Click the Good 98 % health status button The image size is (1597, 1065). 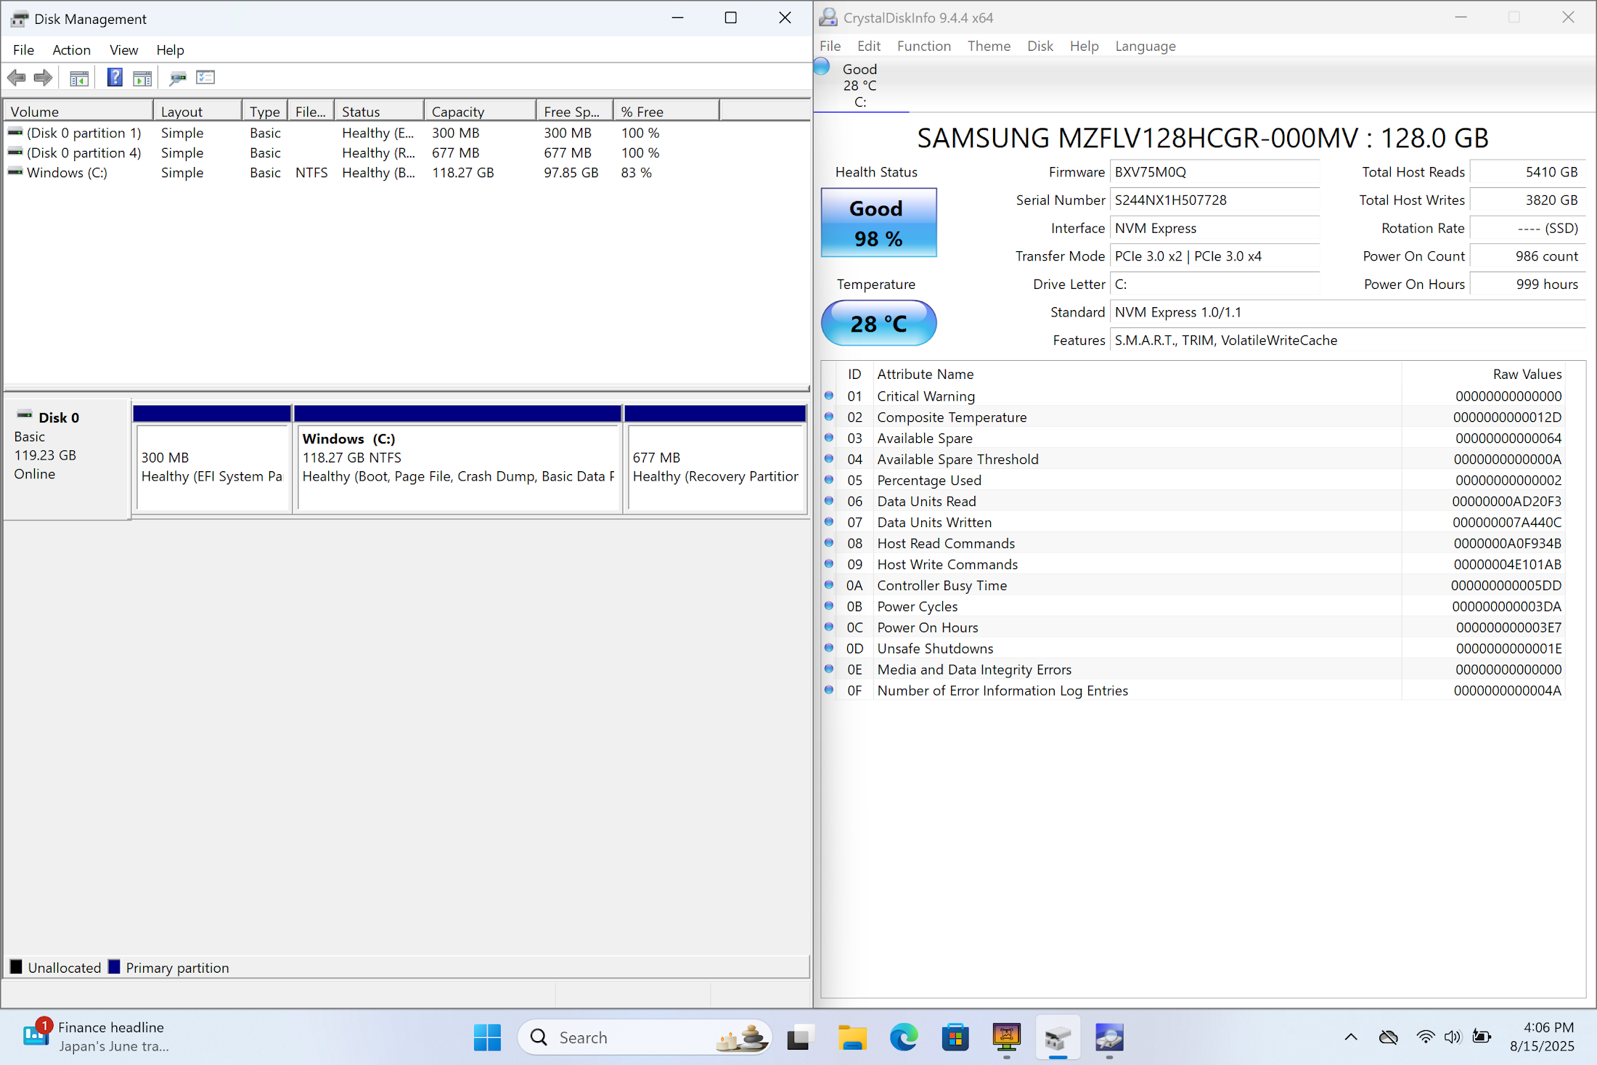tap(878, 222)
